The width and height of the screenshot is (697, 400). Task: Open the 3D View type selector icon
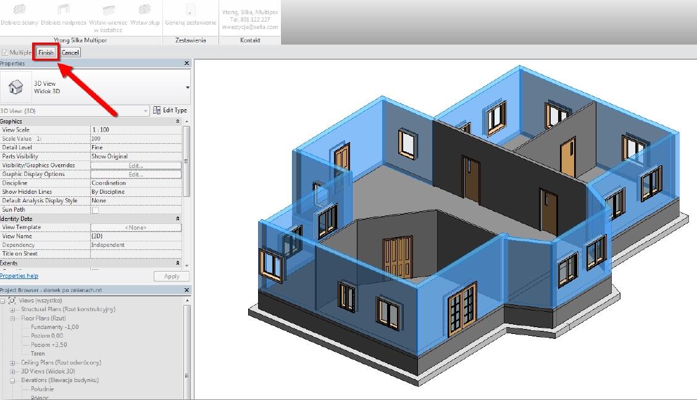pyautogui.click(x=15, y=87)
